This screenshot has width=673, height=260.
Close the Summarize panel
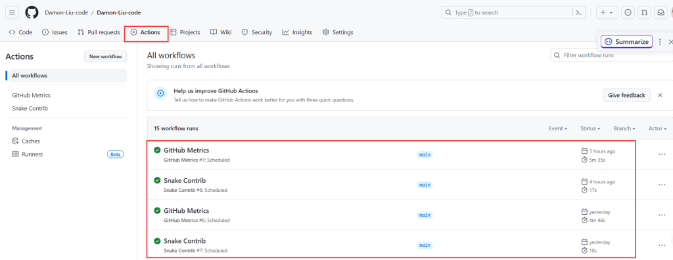[670, 42]
